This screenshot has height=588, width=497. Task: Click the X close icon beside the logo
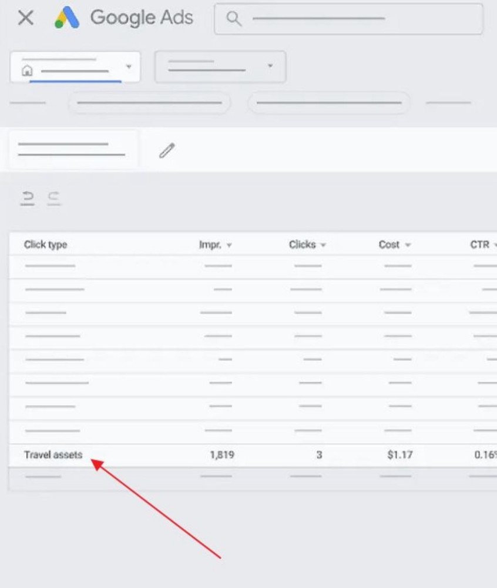25,18
